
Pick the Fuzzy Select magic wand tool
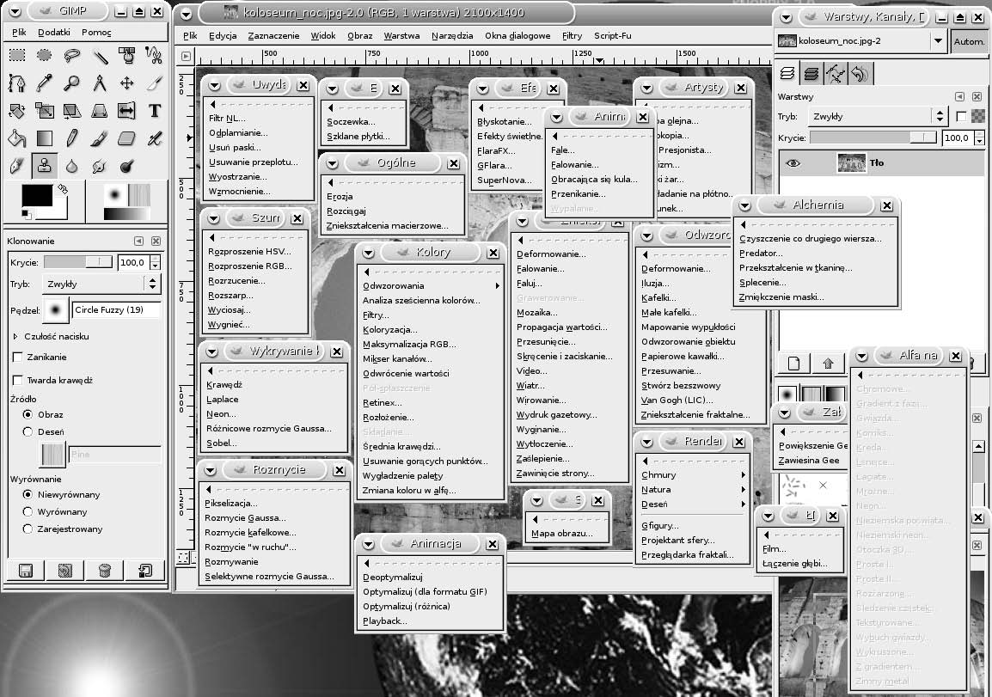[x=100, y=56]
